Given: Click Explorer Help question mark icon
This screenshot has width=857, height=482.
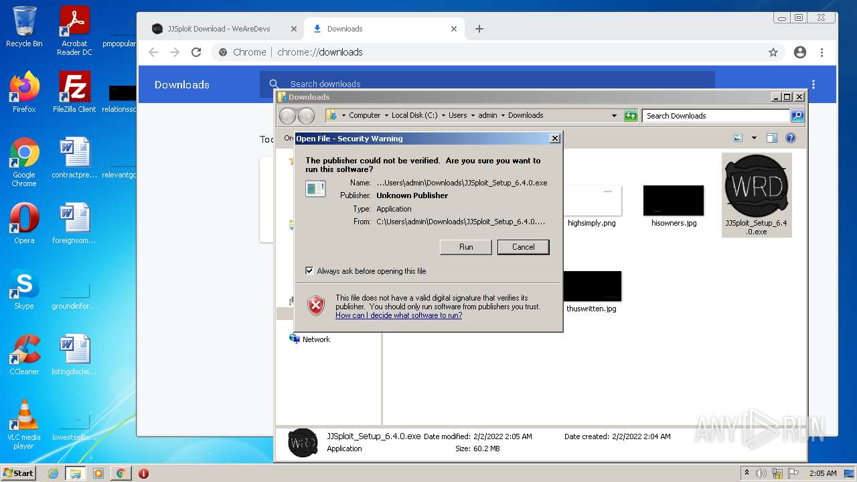Looking at the screenshot, I should pos(791,138).
